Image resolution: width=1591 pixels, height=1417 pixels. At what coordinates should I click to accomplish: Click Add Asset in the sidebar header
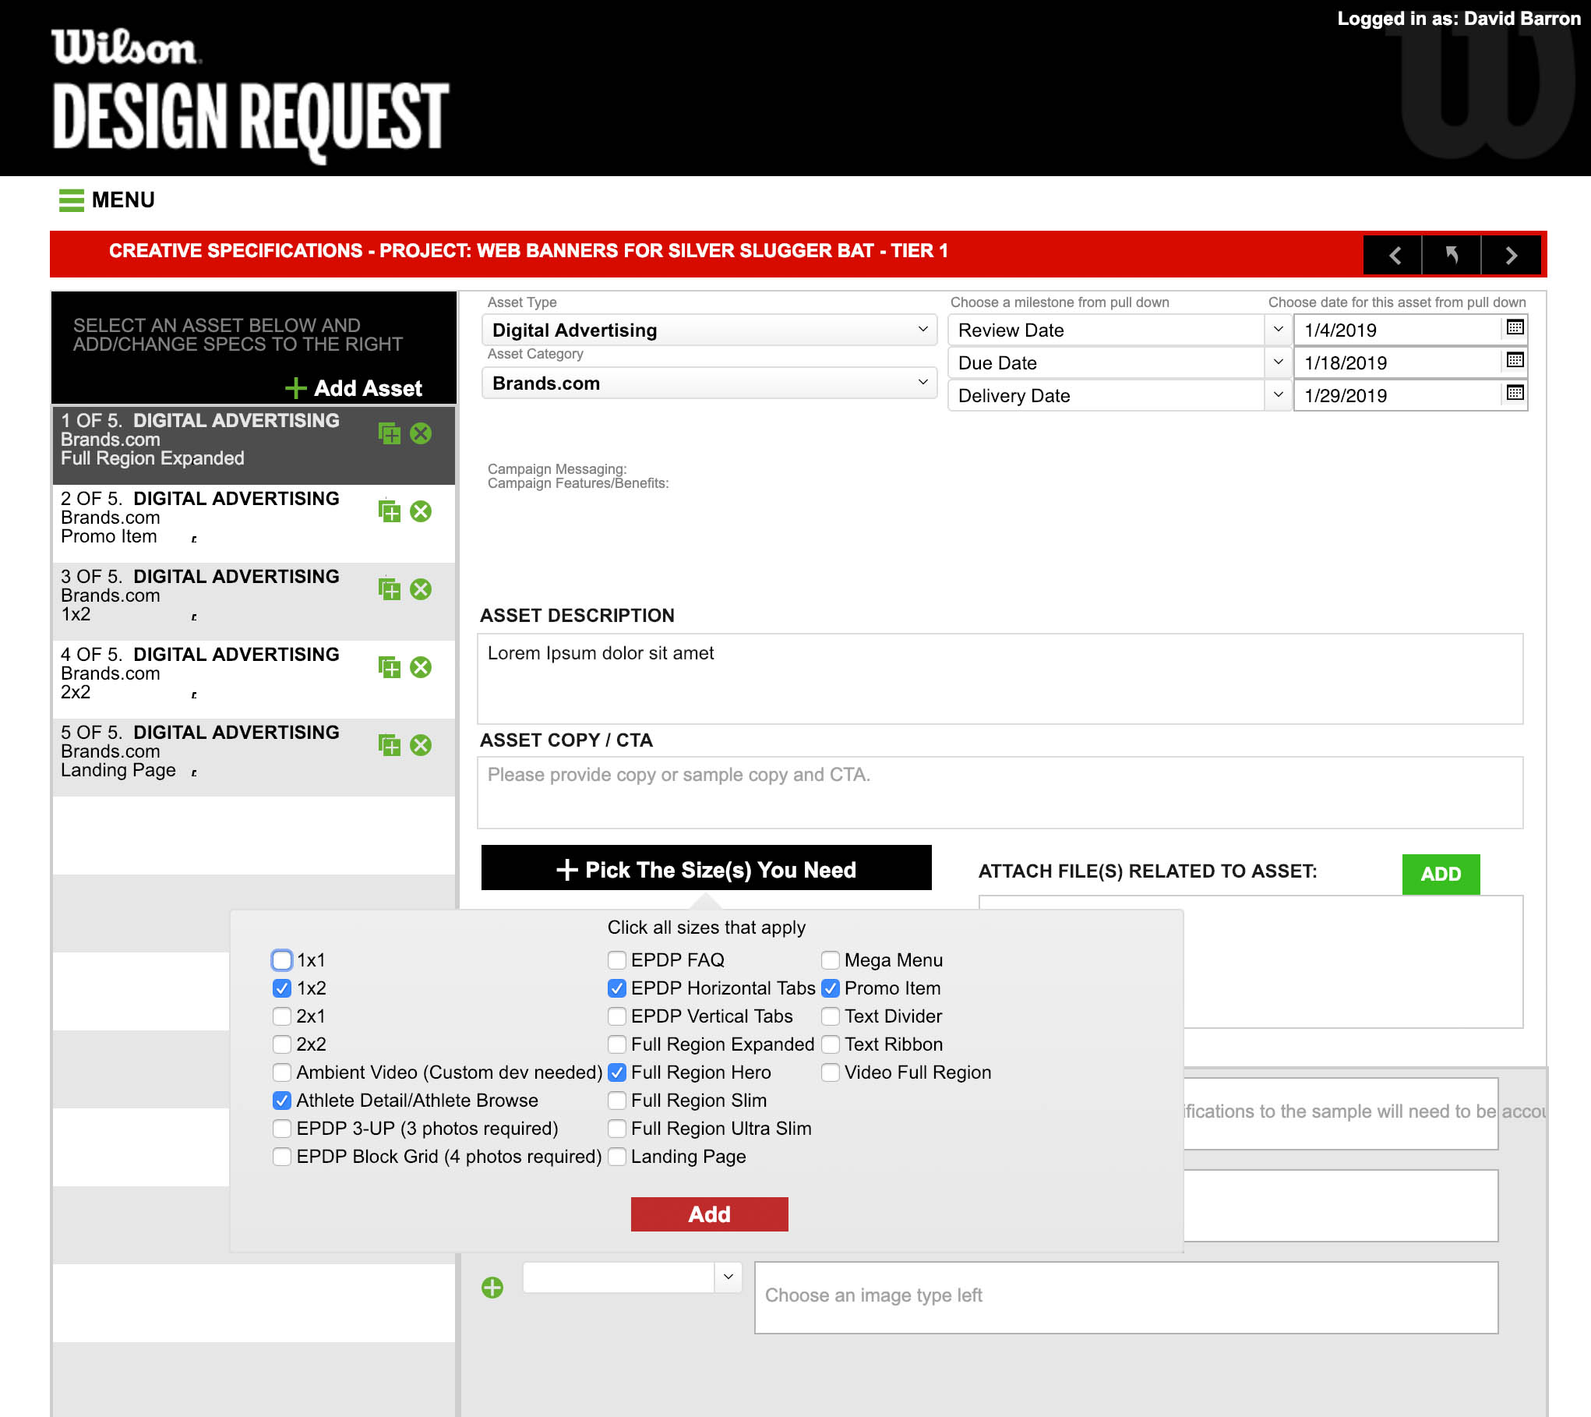pyautogui.click(x=355, y=388)
